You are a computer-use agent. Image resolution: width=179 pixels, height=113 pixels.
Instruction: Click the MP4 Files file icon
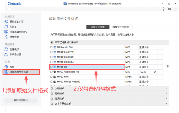pyautogui.click(x=55, y=67)
